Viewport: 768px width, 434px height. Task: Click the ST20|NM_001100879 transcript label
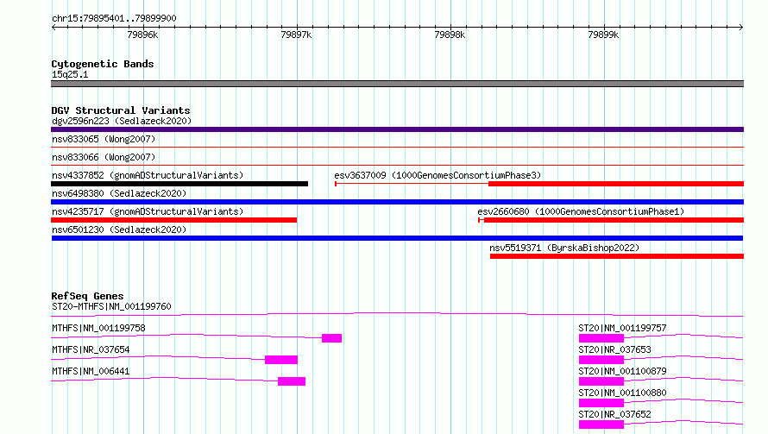(622, 371)
